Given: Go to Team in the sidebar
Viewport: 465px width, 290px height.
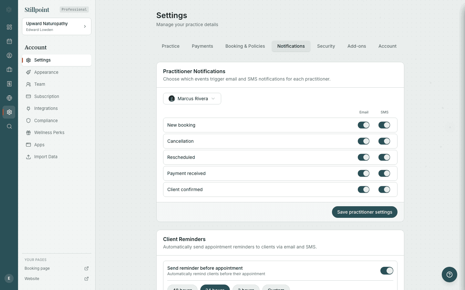Looking at the screenshot, I should [57, 84].
